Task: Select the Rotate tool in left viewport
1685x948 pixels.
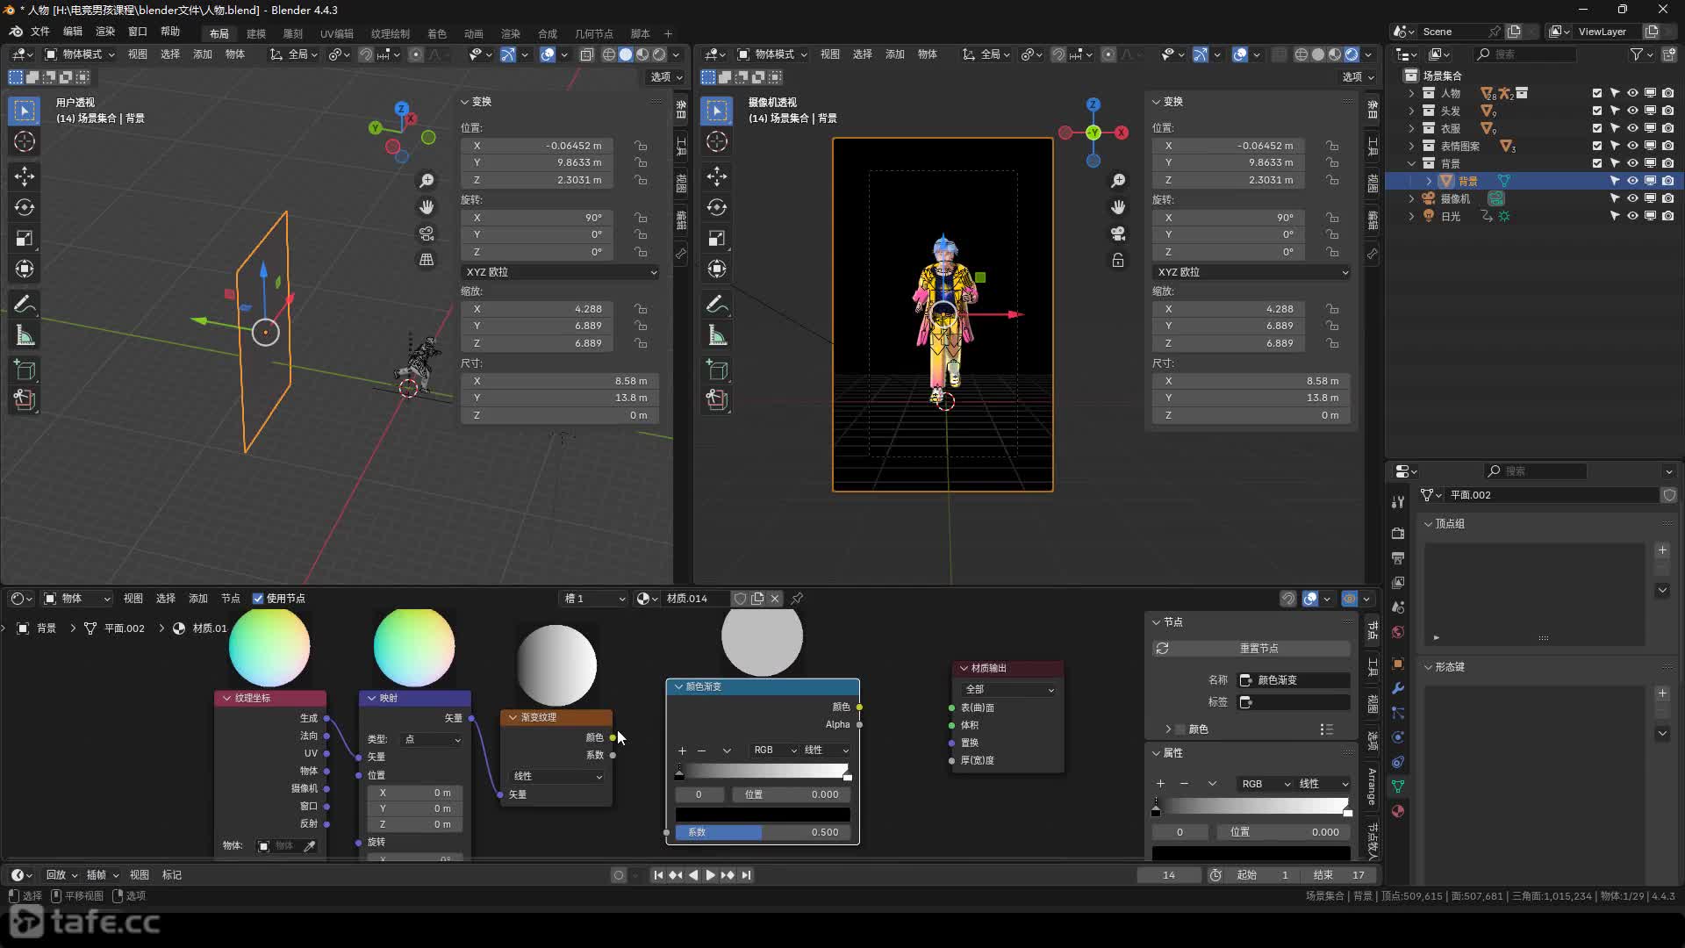Action: [x=25, y=207]
